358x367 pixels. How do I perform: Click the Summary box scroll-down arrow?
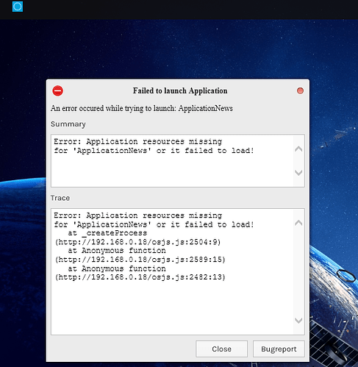(298, 173)
